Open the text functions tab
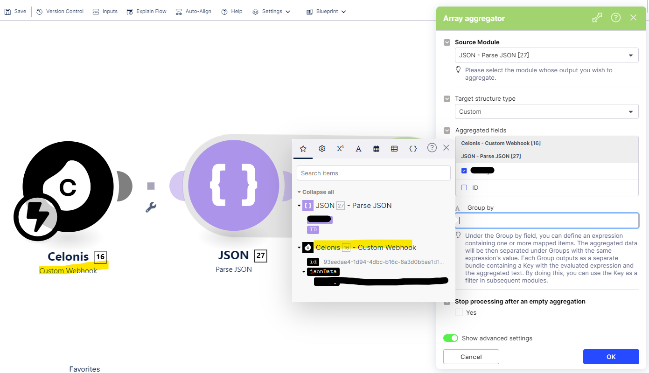The width and height of the screenshot is (649, 373). [358, 149]
